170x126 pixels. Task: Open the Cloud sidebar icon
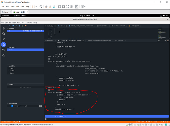coord(4,55)
